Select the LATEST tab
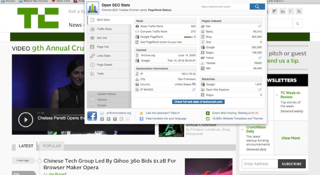This screenshot has width=320, height=175. (x=26, y=146)
